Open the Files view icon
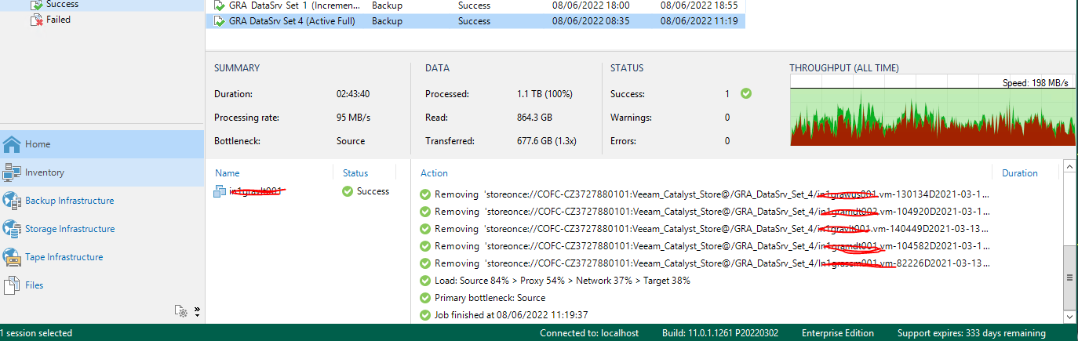The width and height of the screenshot is (1078, 341). coord(12,285)
